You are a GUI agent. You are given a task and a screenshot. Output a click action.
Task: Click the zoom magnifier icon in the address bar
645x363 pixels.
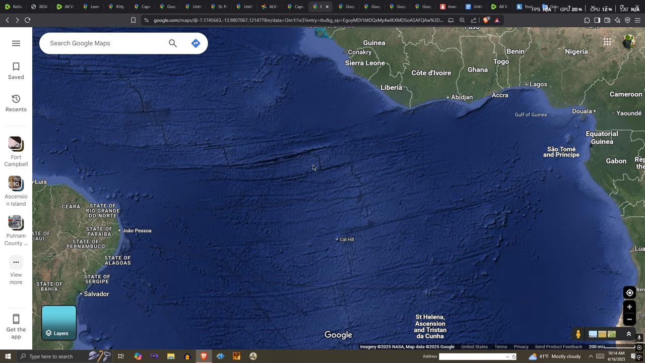coord(462,20)
